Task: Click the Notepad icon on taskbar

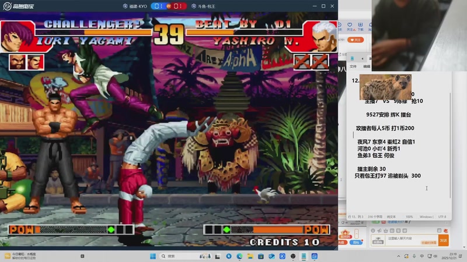Action: [304, 256]
